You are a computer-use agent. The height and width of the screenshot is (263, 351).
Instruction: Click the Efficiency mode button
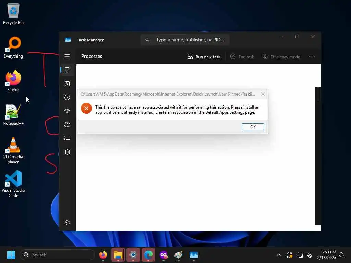pos(281,57)
